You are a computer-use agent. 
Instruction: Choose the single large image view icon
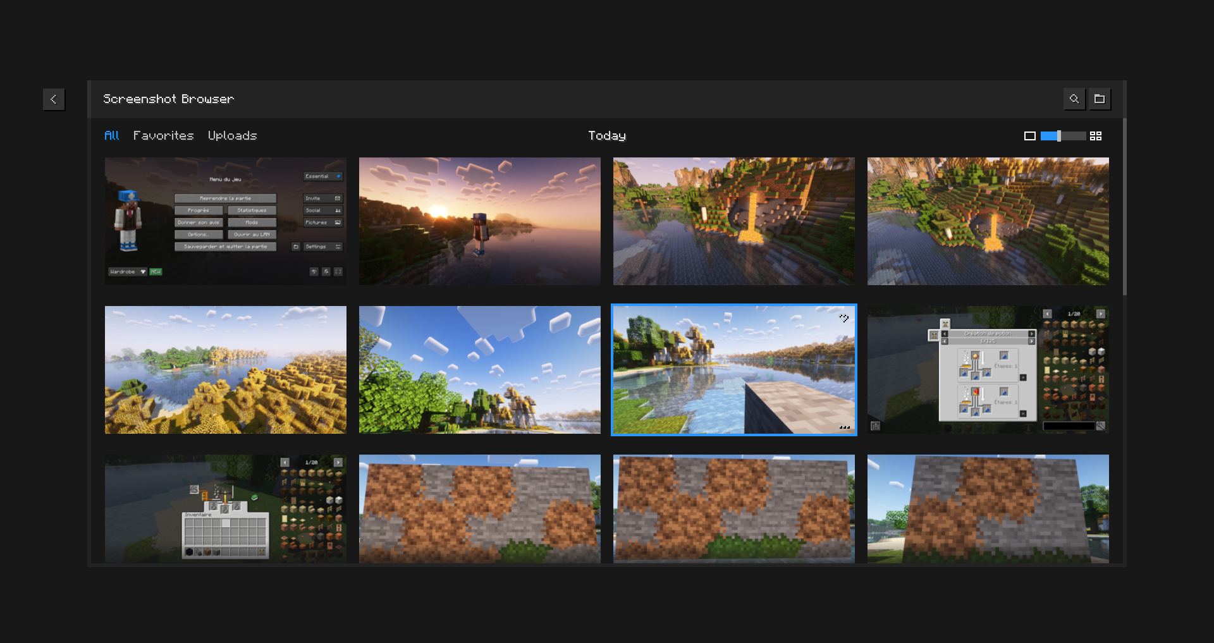click(x=1030, y=136)
